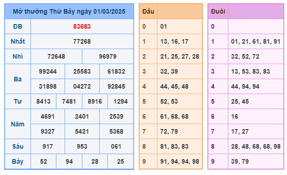This screenshot has height=175, width=287.
Task: Click second prize number 72648
Action: 56,56
